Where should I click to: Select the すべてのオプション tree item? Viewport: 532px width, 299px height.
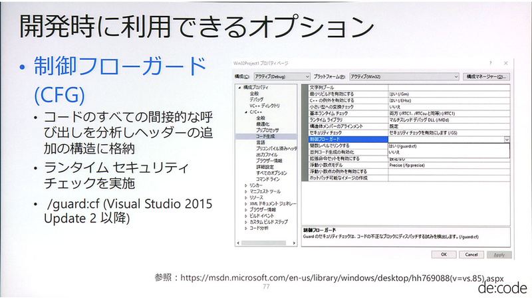(271, 173)
